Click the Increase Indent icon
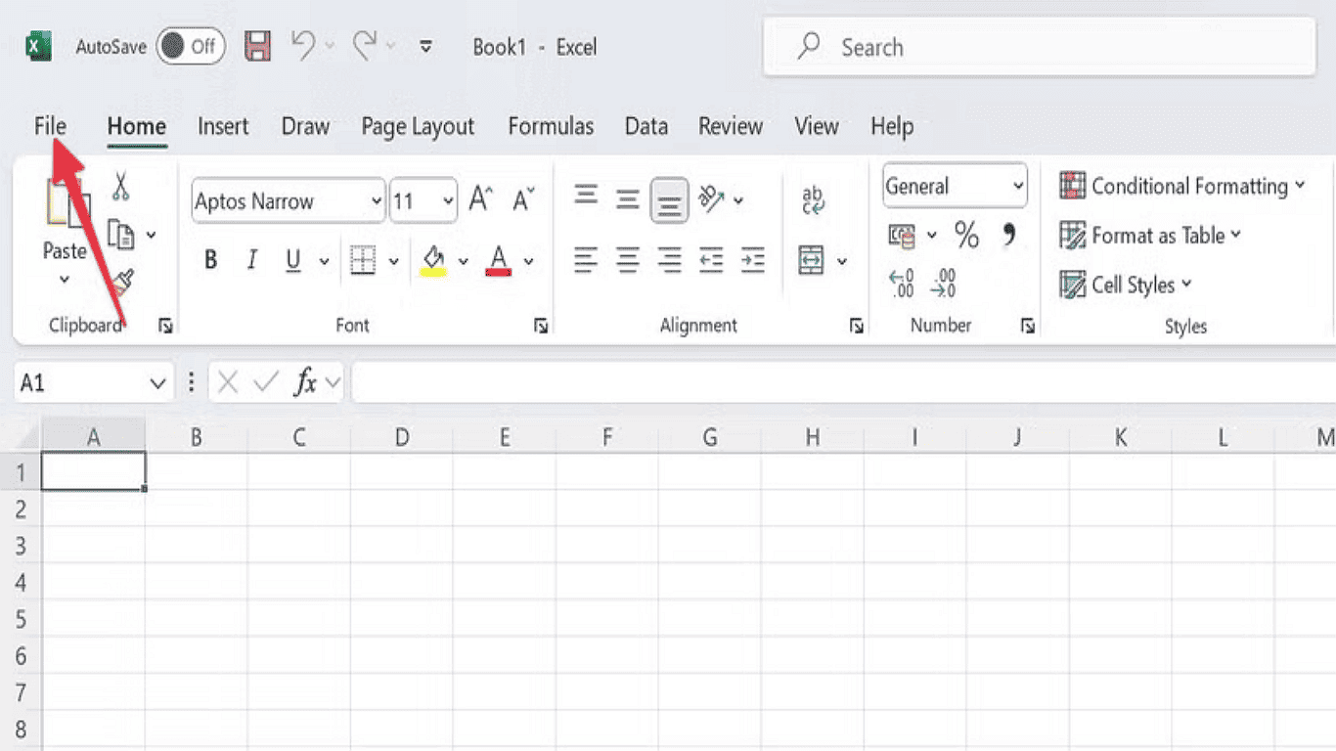 (x=752, y=260)
